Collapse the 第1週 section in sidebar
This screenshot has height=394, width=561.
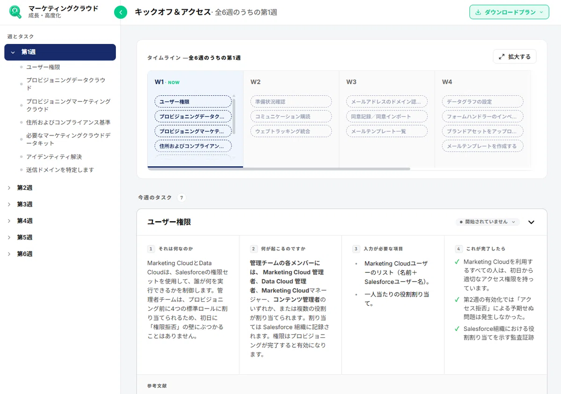(x=60, y=52)
